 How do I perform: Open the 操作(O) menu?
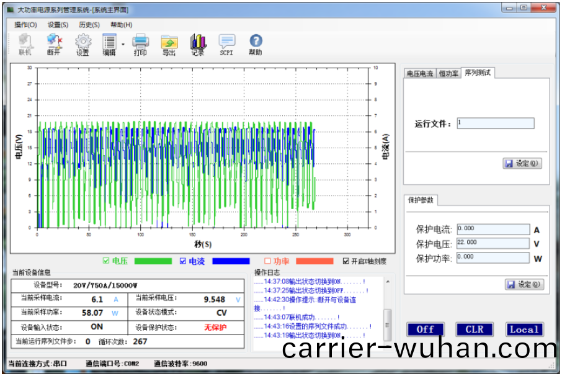pyautogui.click(x=25, y=25)
